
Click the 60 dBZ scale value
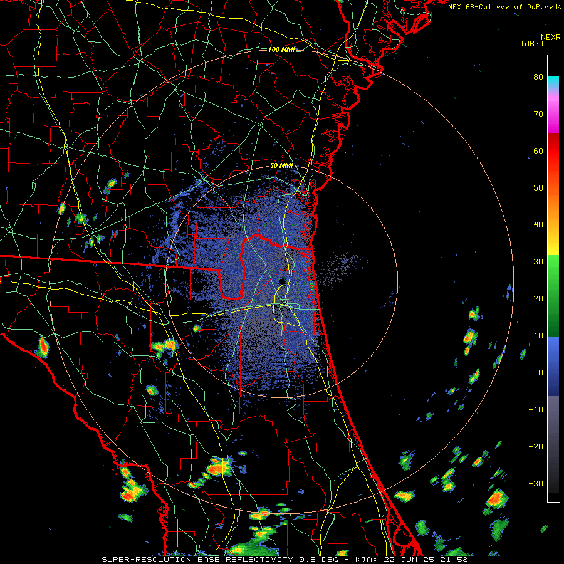coord(538,150)
